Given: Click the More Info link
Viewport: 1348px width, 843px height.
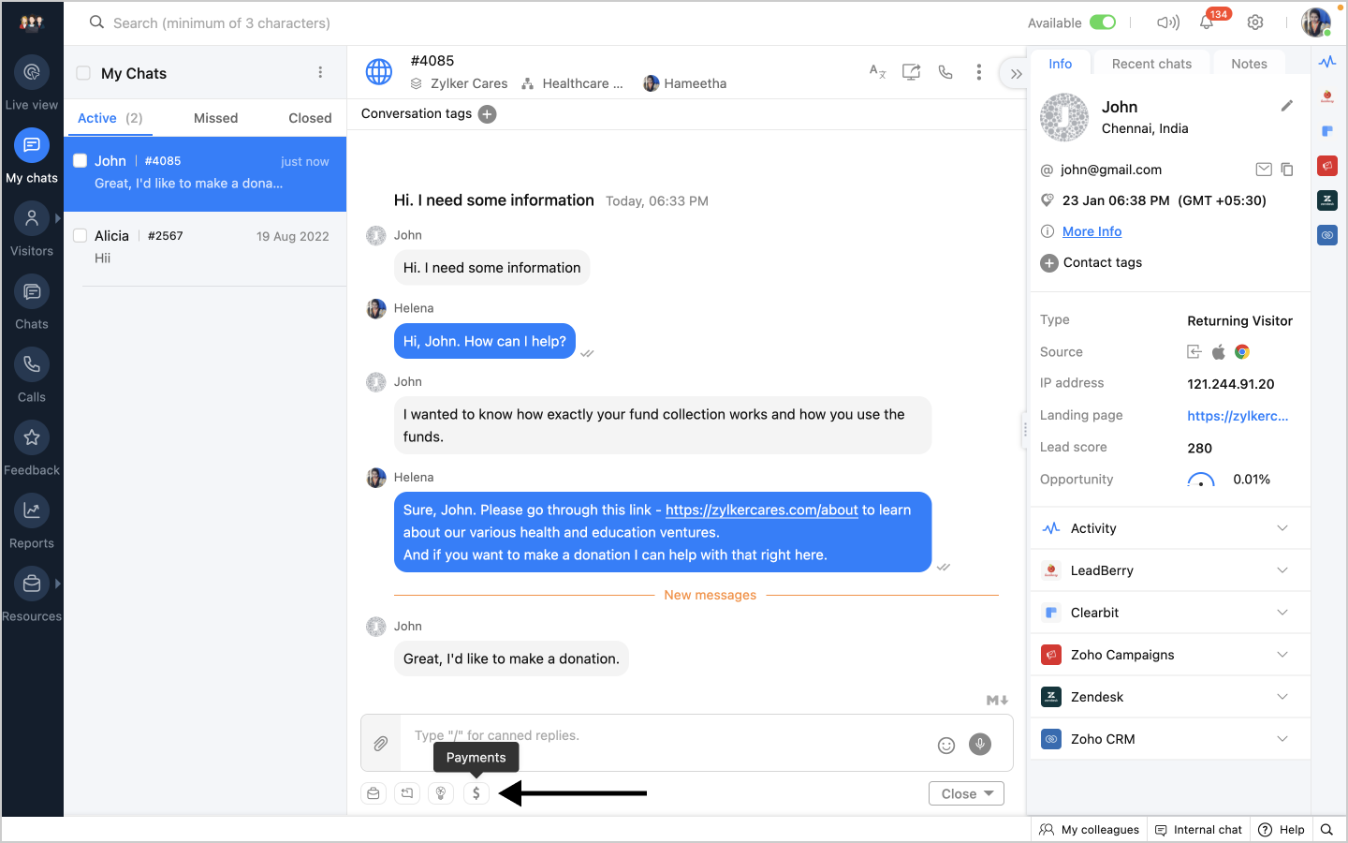Looking at the screenshot, I should (x=1092, y=231).
